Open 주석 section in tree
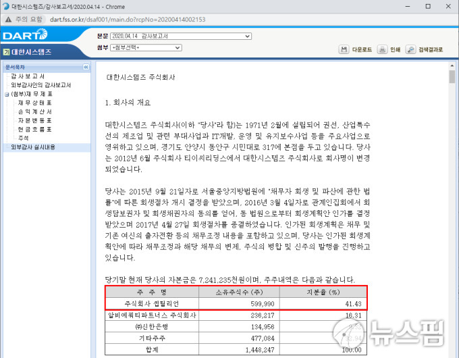Viewport: 459px width, 358px height. point(23,138)
